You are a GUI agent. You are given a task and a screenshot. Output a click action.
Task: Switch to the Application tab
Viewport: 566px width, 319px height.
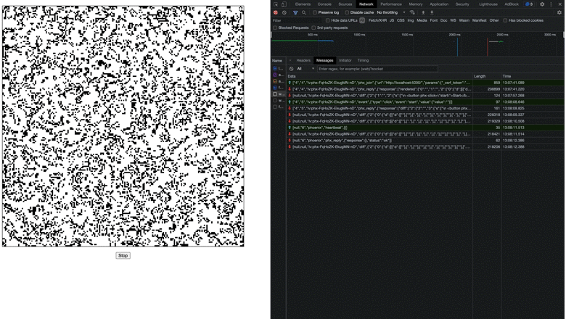tap(439, 4)
